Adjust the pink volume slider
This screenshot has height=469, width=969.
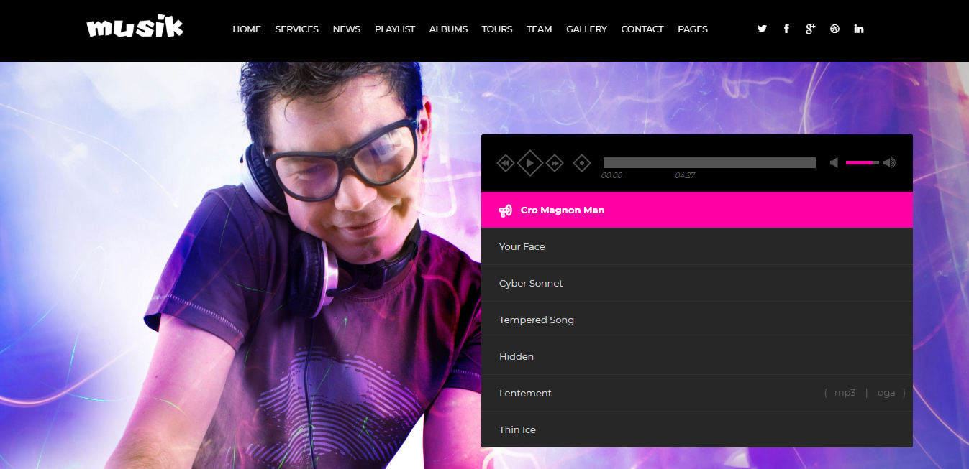(862, 163)
